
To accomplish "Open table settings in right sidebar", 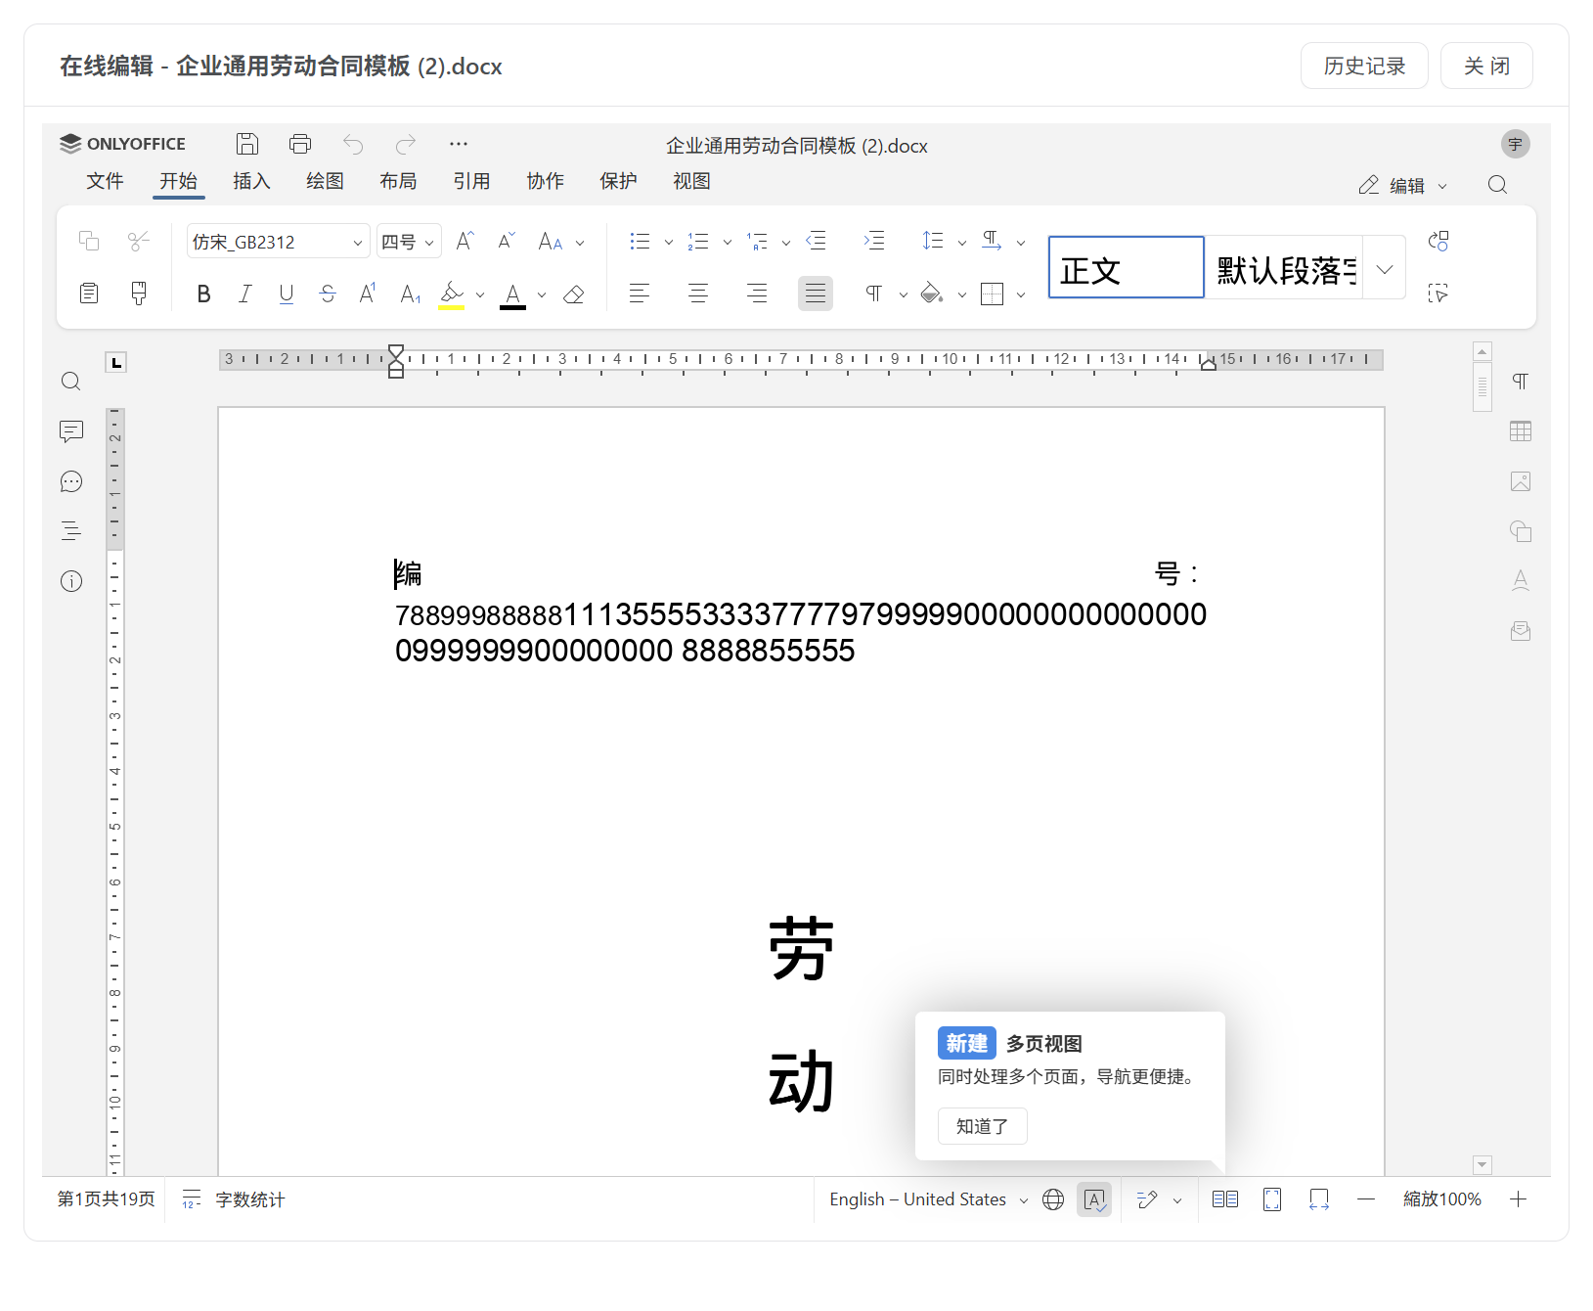I will (1521, 431).
